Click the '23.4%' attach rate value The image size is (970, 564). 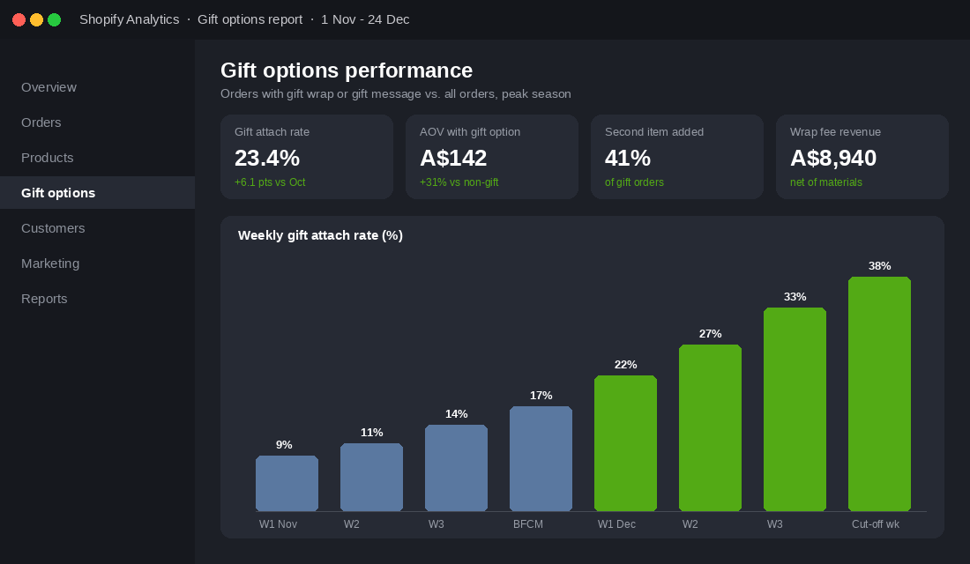tap(267, 159)
